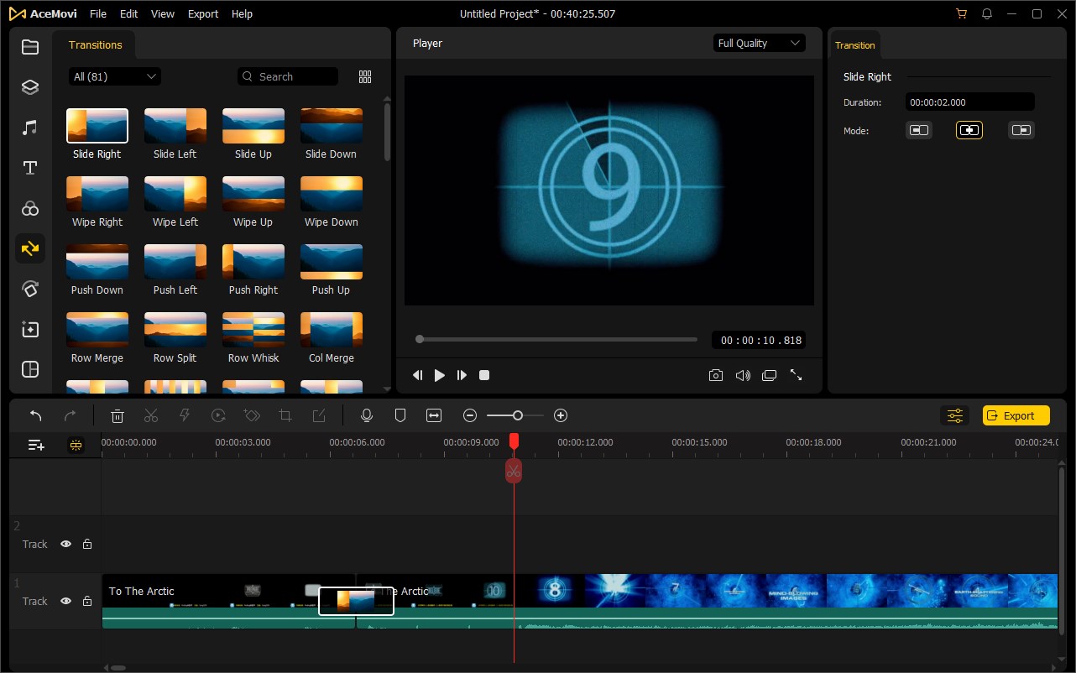
Task: Click the Crop tool in timeline toolbar
Action: [285, 415]
